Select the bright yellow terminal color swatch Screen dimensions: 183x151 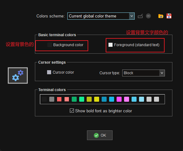97,99
